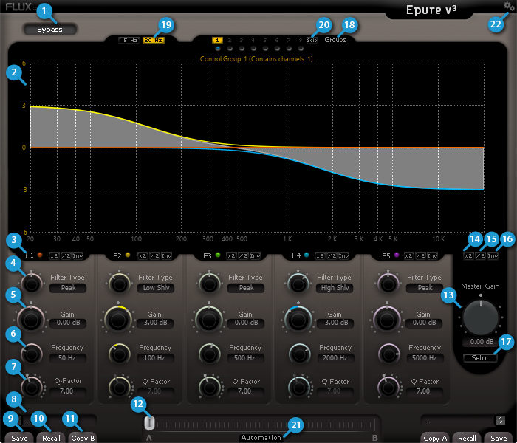Viewport: 517px width, 443px height.
Task: Enable Solo for the control group
Action: click(x=312, y=41)
